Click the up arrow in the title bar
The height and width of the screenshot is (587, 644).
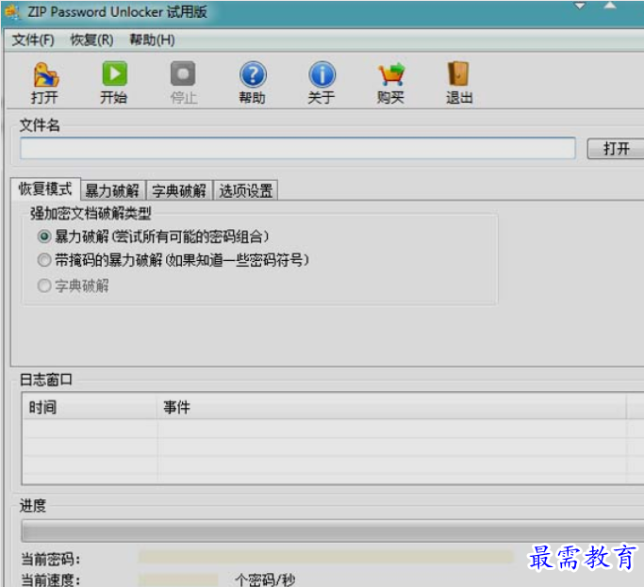tap(610, 6)
